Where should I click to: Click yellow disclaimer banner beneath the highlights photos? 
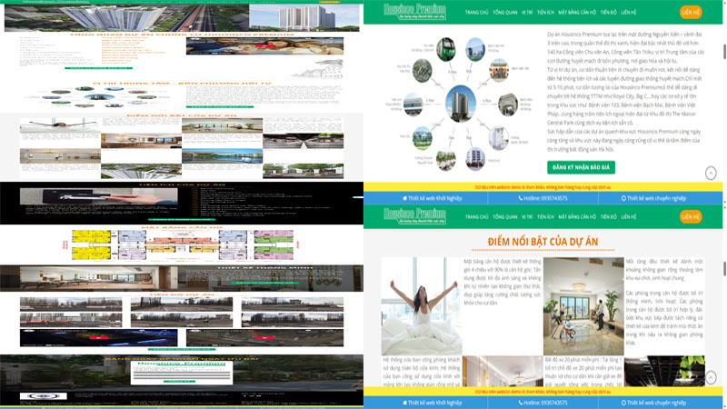(543, 392)
